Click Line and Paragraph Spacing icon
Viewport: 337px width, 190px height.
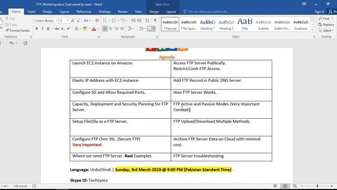pos(130,28)
